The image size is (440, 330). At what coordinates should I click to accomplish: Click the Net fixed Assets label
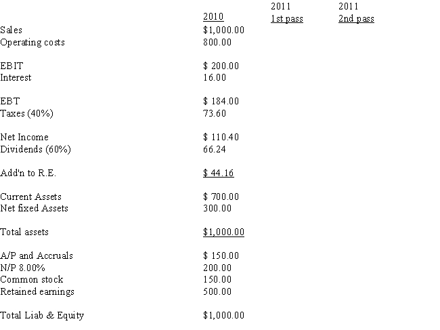(x=35, y=209)
